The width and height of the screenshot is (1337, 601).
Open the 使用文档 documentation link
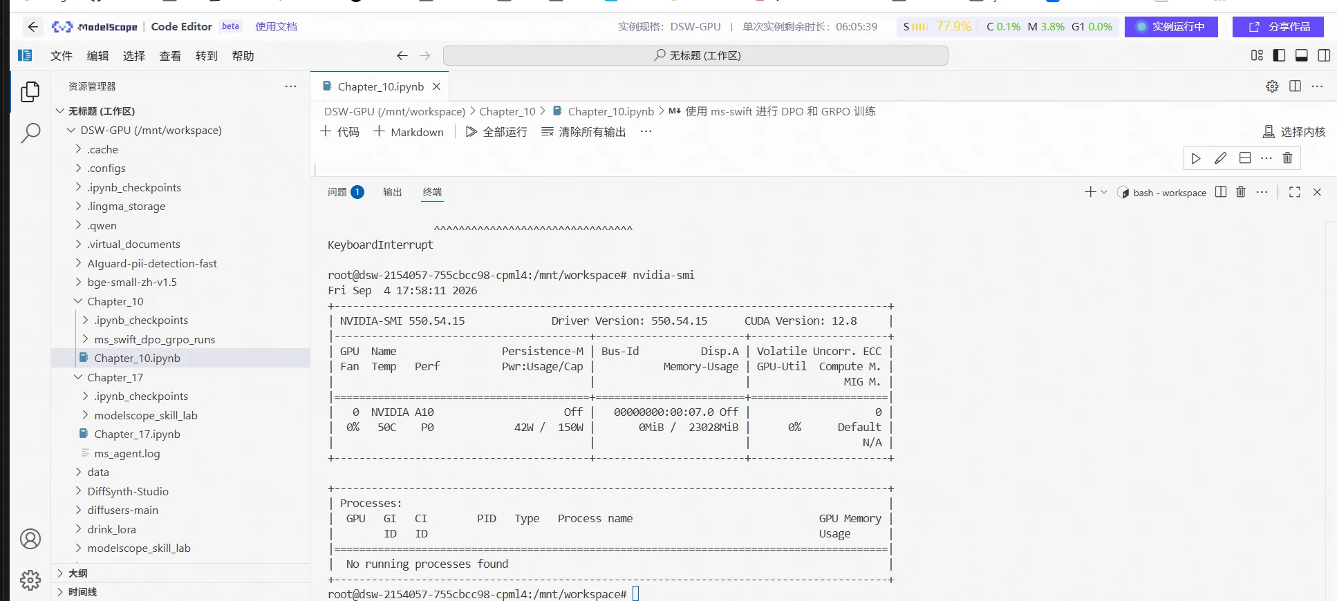click(x=276, y=27)
